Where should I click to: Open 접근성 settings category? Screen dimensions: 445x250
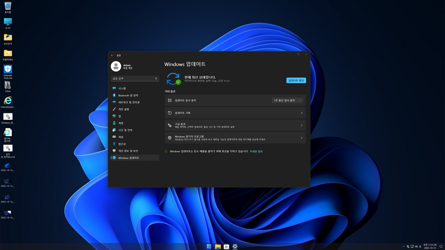click(x=135, y=144)
